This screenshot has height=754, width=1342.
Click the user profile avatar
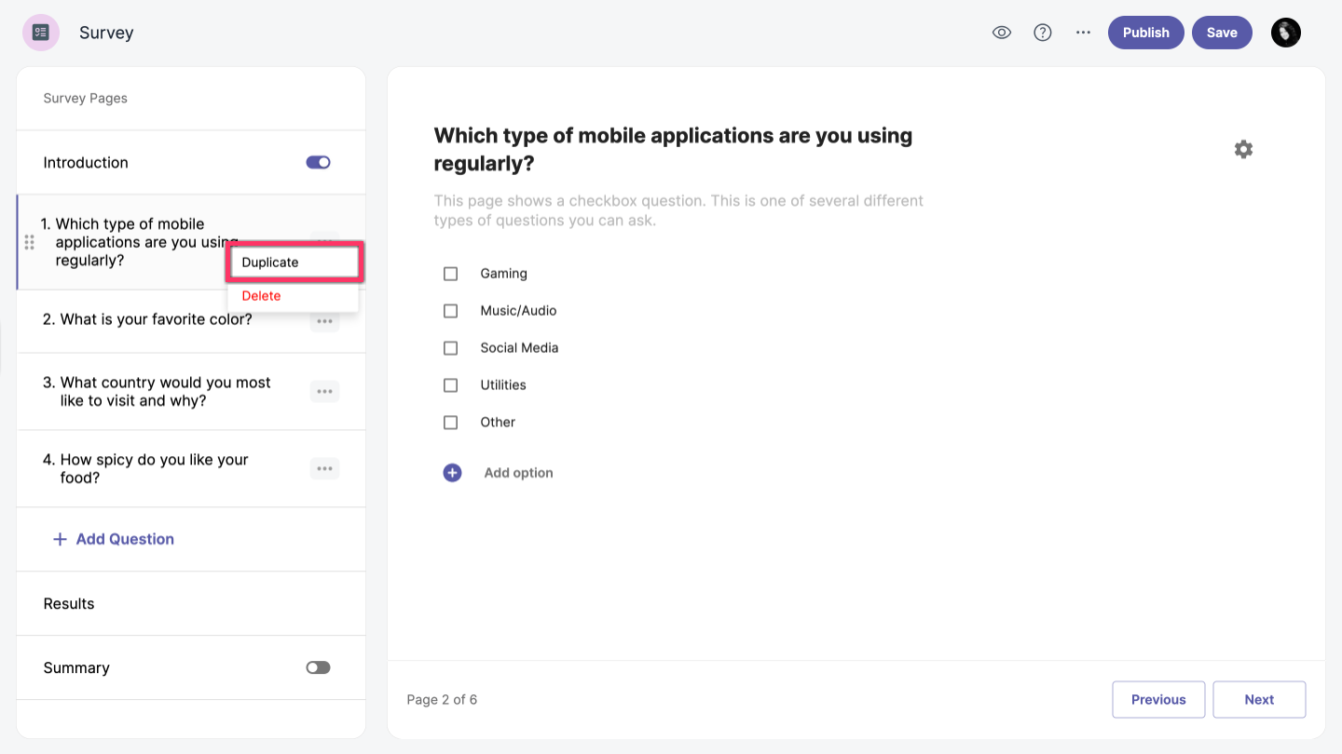1285,33
